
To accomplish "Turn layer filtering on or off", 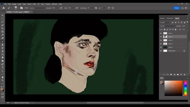I will click(187, 22).
